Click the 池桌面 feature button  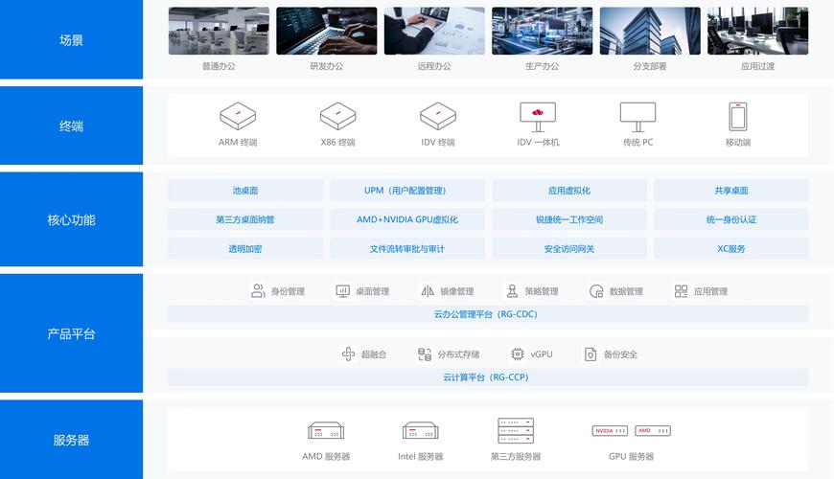click(245, 191)
